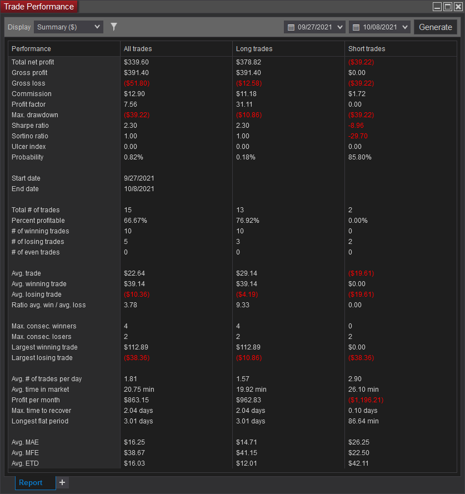Click the filter funnel icon
The width and height of the screenshot is (465, 494).
pyautogui.click(x=114, y=27)
